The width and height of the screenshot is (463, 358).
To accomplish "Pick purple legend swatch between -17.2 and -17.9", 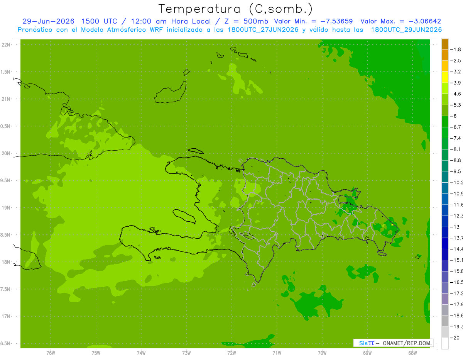I will coord(445,299).
